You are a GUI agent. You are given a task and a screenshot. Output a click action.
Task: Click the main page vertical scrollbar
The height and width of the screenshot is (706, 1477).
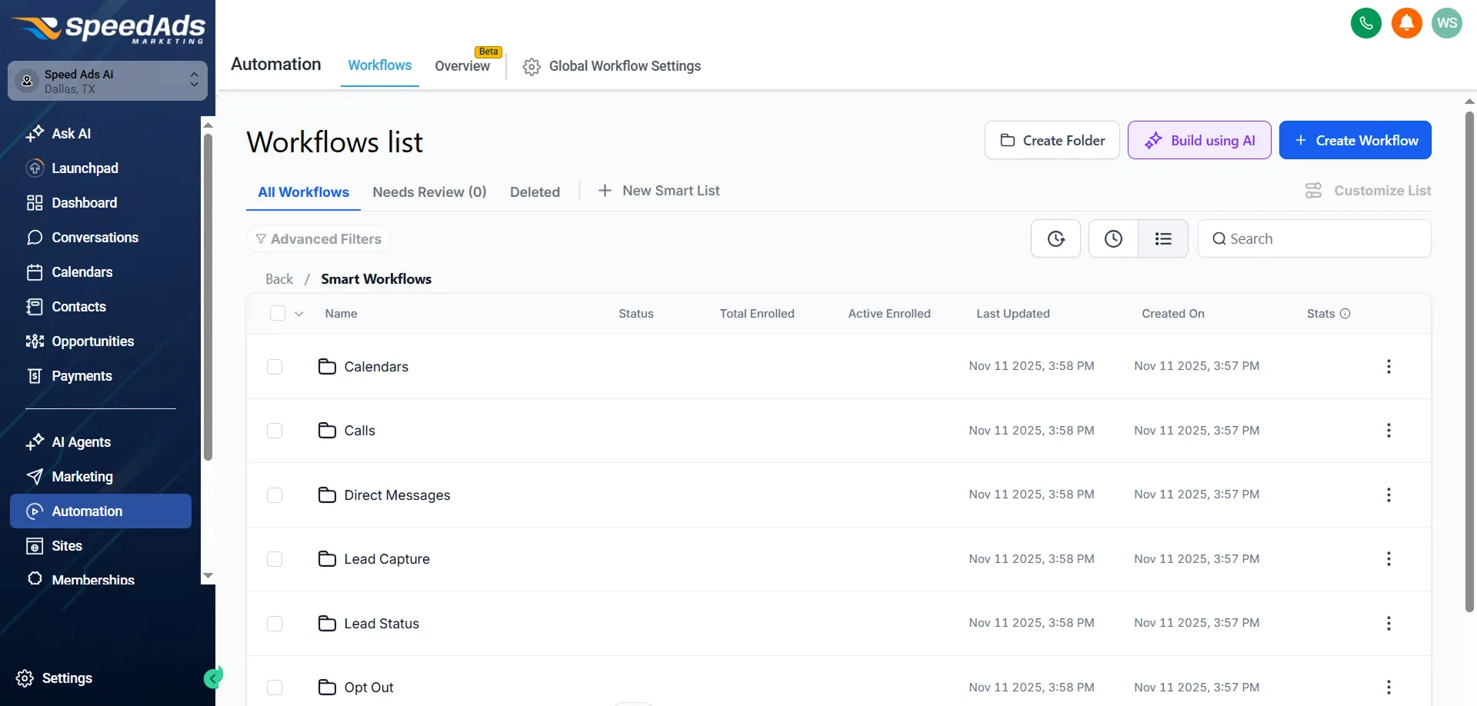[1469, 361]
